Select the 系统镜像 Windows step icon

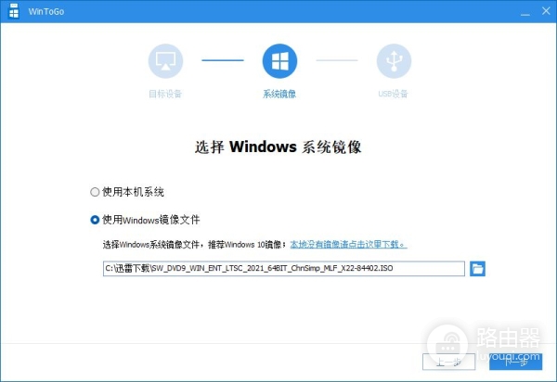(x=280, y=61)
